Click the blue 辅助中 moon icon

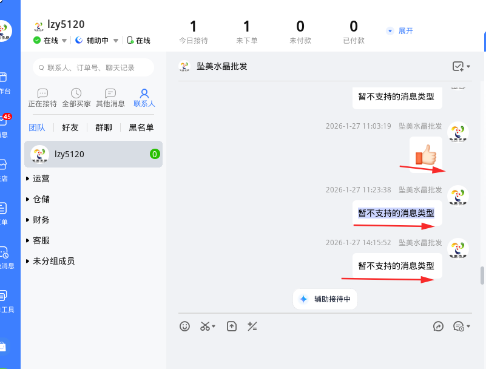click(79, 40)
